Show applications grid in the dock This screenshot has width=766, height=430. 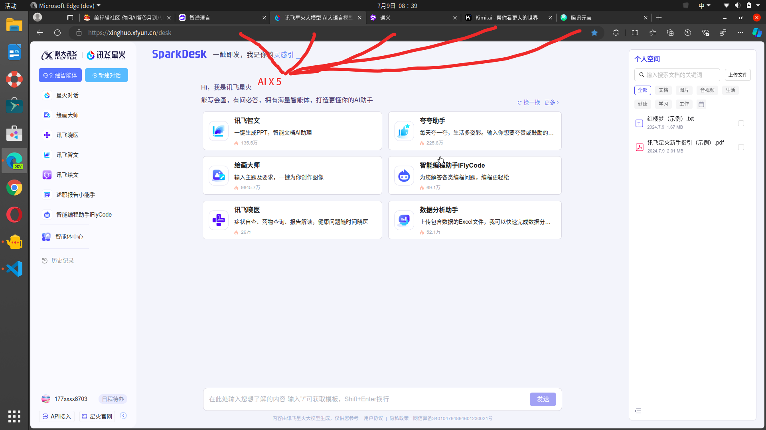(14, 416)
